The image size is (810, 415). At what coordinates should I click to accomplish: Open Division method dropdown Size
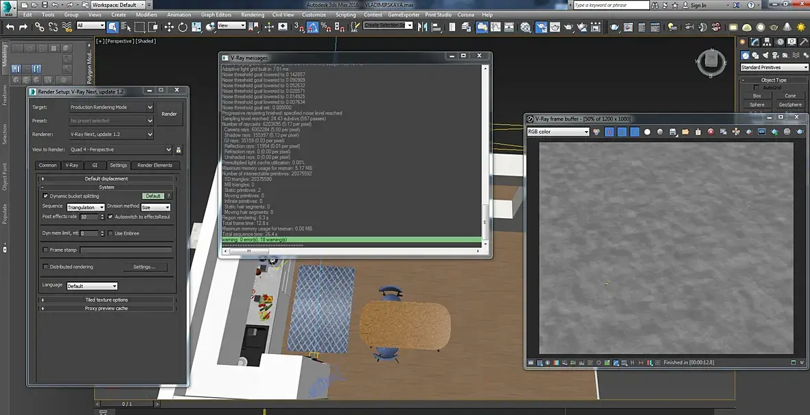coord(156,207)
